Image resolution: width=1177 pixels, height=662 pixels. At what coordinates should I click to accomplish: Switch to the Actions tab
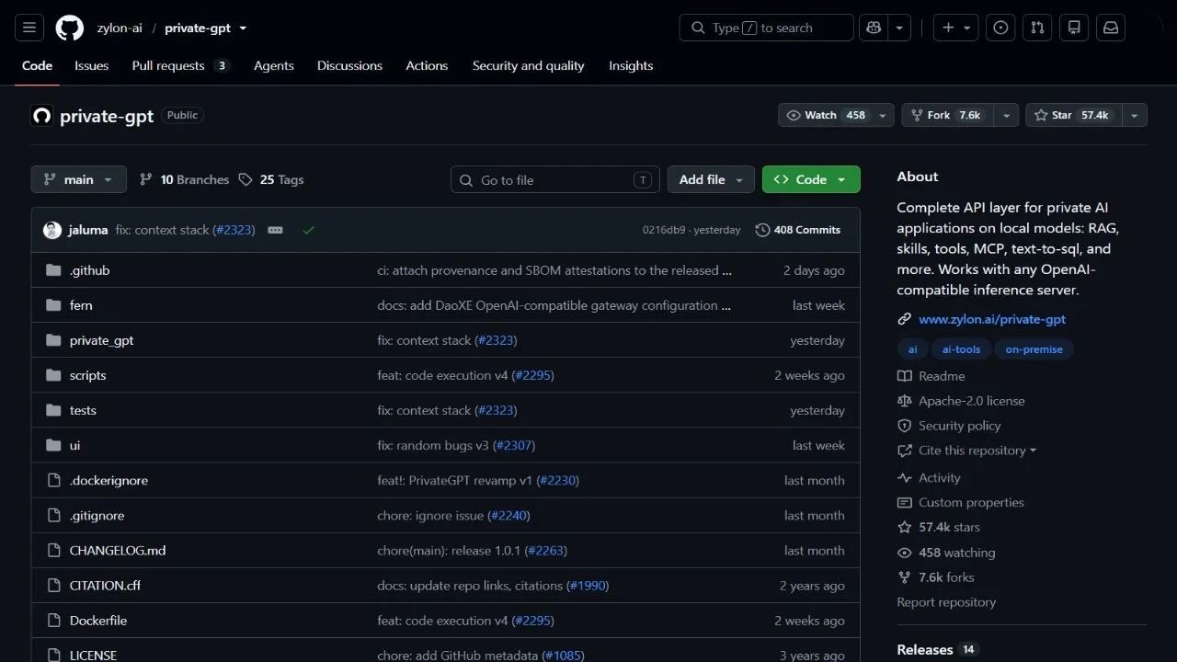427,65
